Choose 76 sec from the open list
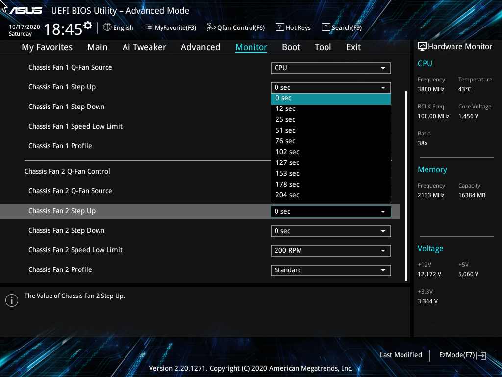This screenshot has width=502, height=377. [x=331, y=141]
